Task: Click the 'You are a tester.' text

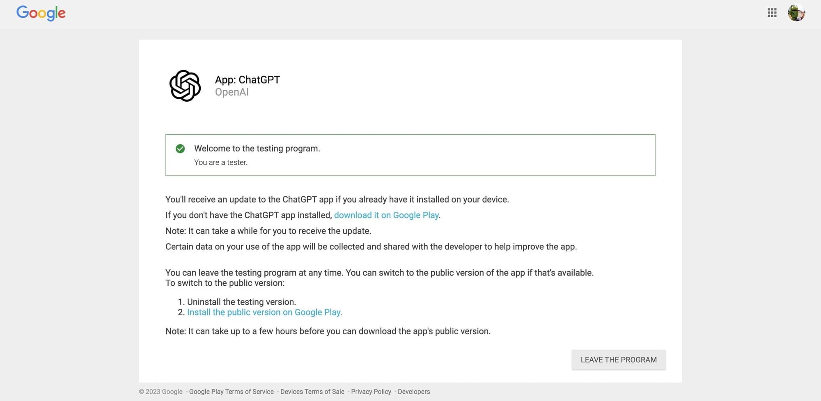Action: pyautogui.click(x=221, y=162)
